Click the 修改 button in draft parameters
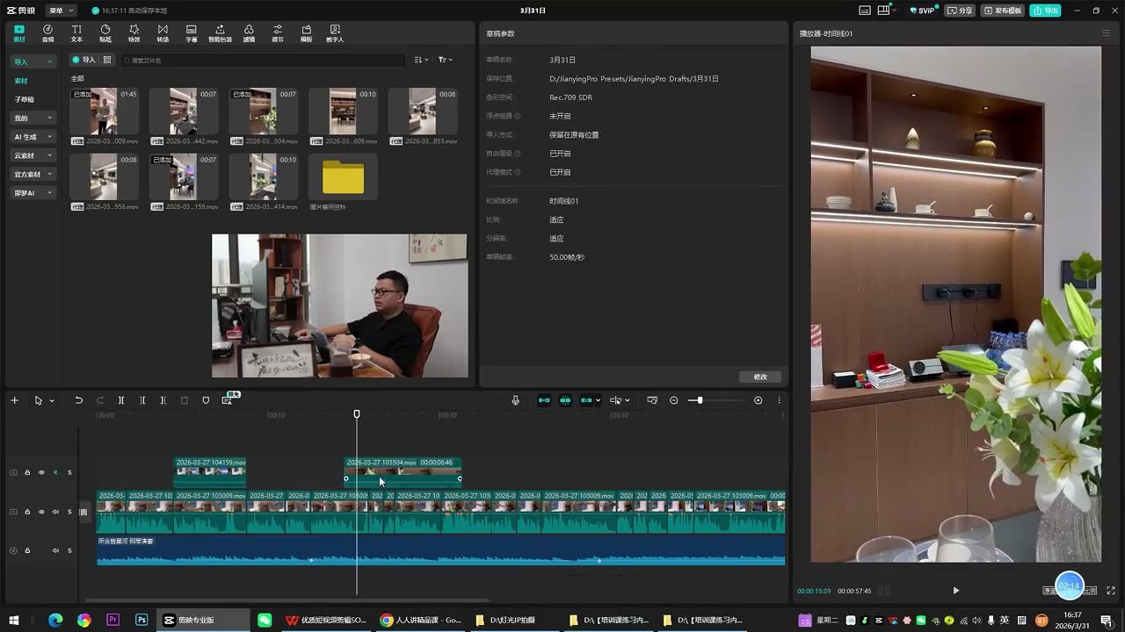 coord(760,377)
